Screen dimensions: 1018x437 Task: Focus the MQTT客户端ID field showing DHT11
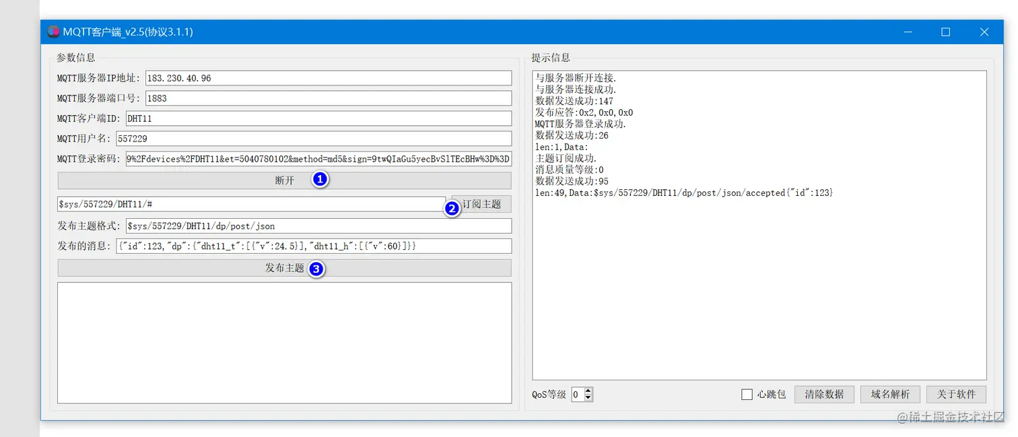point(318,119)
